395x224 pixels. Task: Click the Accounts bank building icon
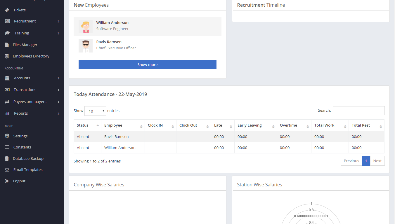[x=7, y=78]
